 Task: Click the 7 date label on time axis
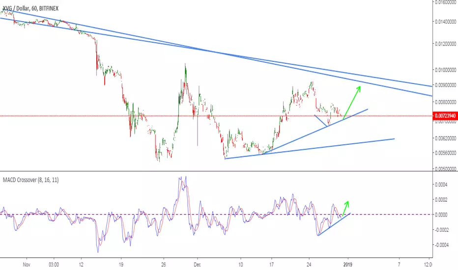coord(399,265)
